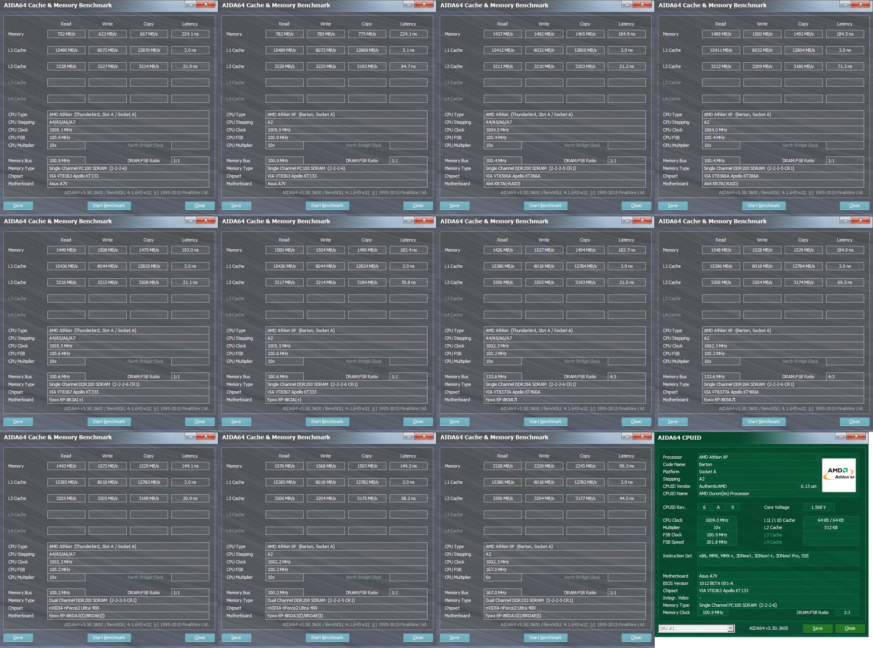Minimize the AIDA64 CPUID window
The image size is (873, 648).
click(841, 436)
